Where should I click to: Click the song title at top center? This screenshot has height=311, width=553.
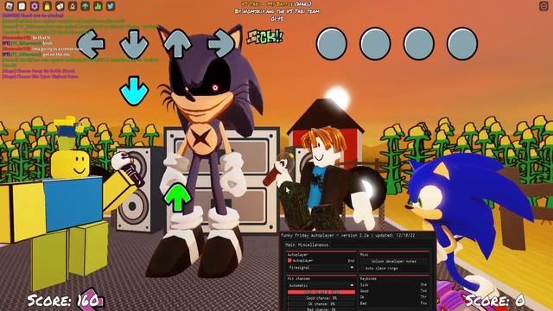(x=276, y=3)
